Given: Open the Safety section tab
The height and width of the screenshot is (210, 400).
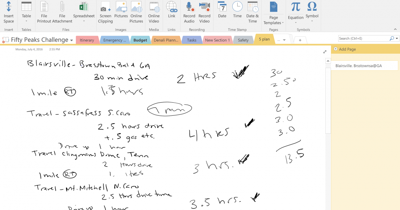Looking at the screenshot, I should (x=243, y=40).
